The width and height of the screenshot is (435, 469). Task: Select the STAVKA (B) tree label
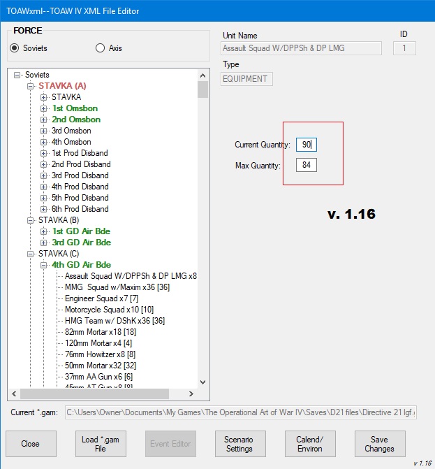59,220
